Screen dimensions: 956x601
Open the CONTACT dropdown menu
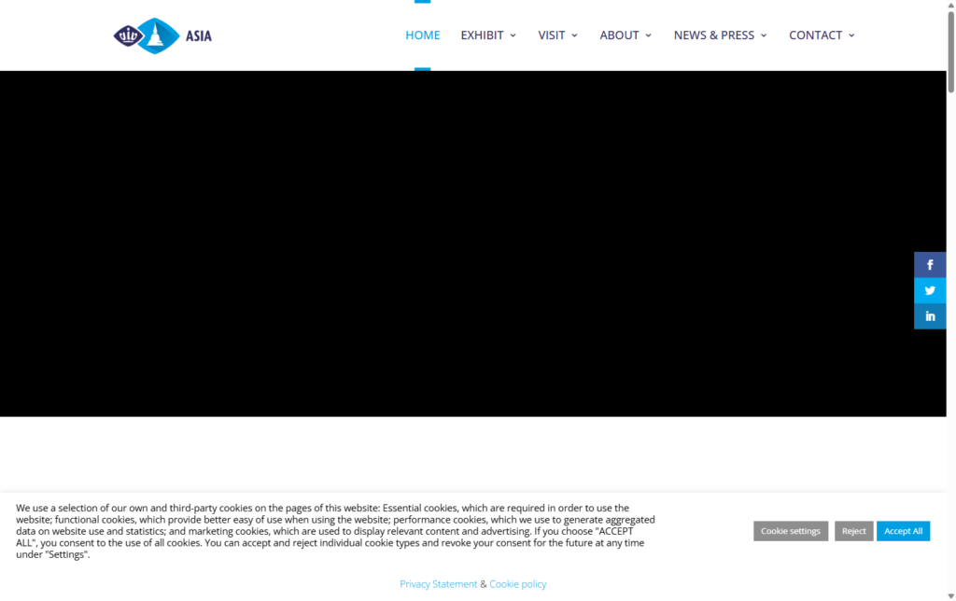(821, 35)
